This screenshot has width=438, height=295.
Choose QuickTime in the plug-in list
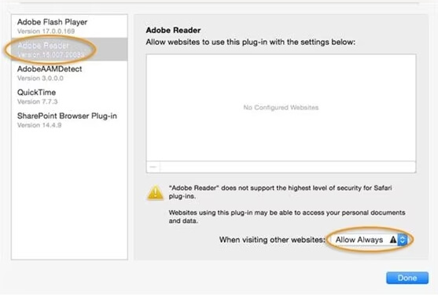click(x=69, y=97)
